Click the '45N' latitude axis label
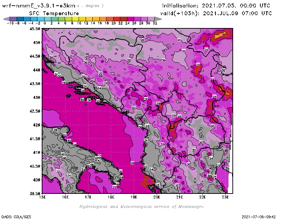This screenshot has width=283, height=219. (x=36, y=43)
